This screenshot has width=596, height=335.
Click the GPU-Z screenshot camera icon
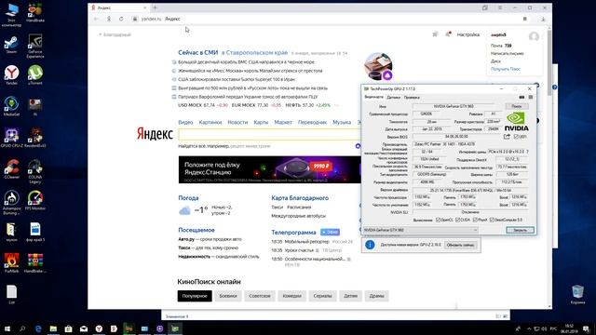521,97
